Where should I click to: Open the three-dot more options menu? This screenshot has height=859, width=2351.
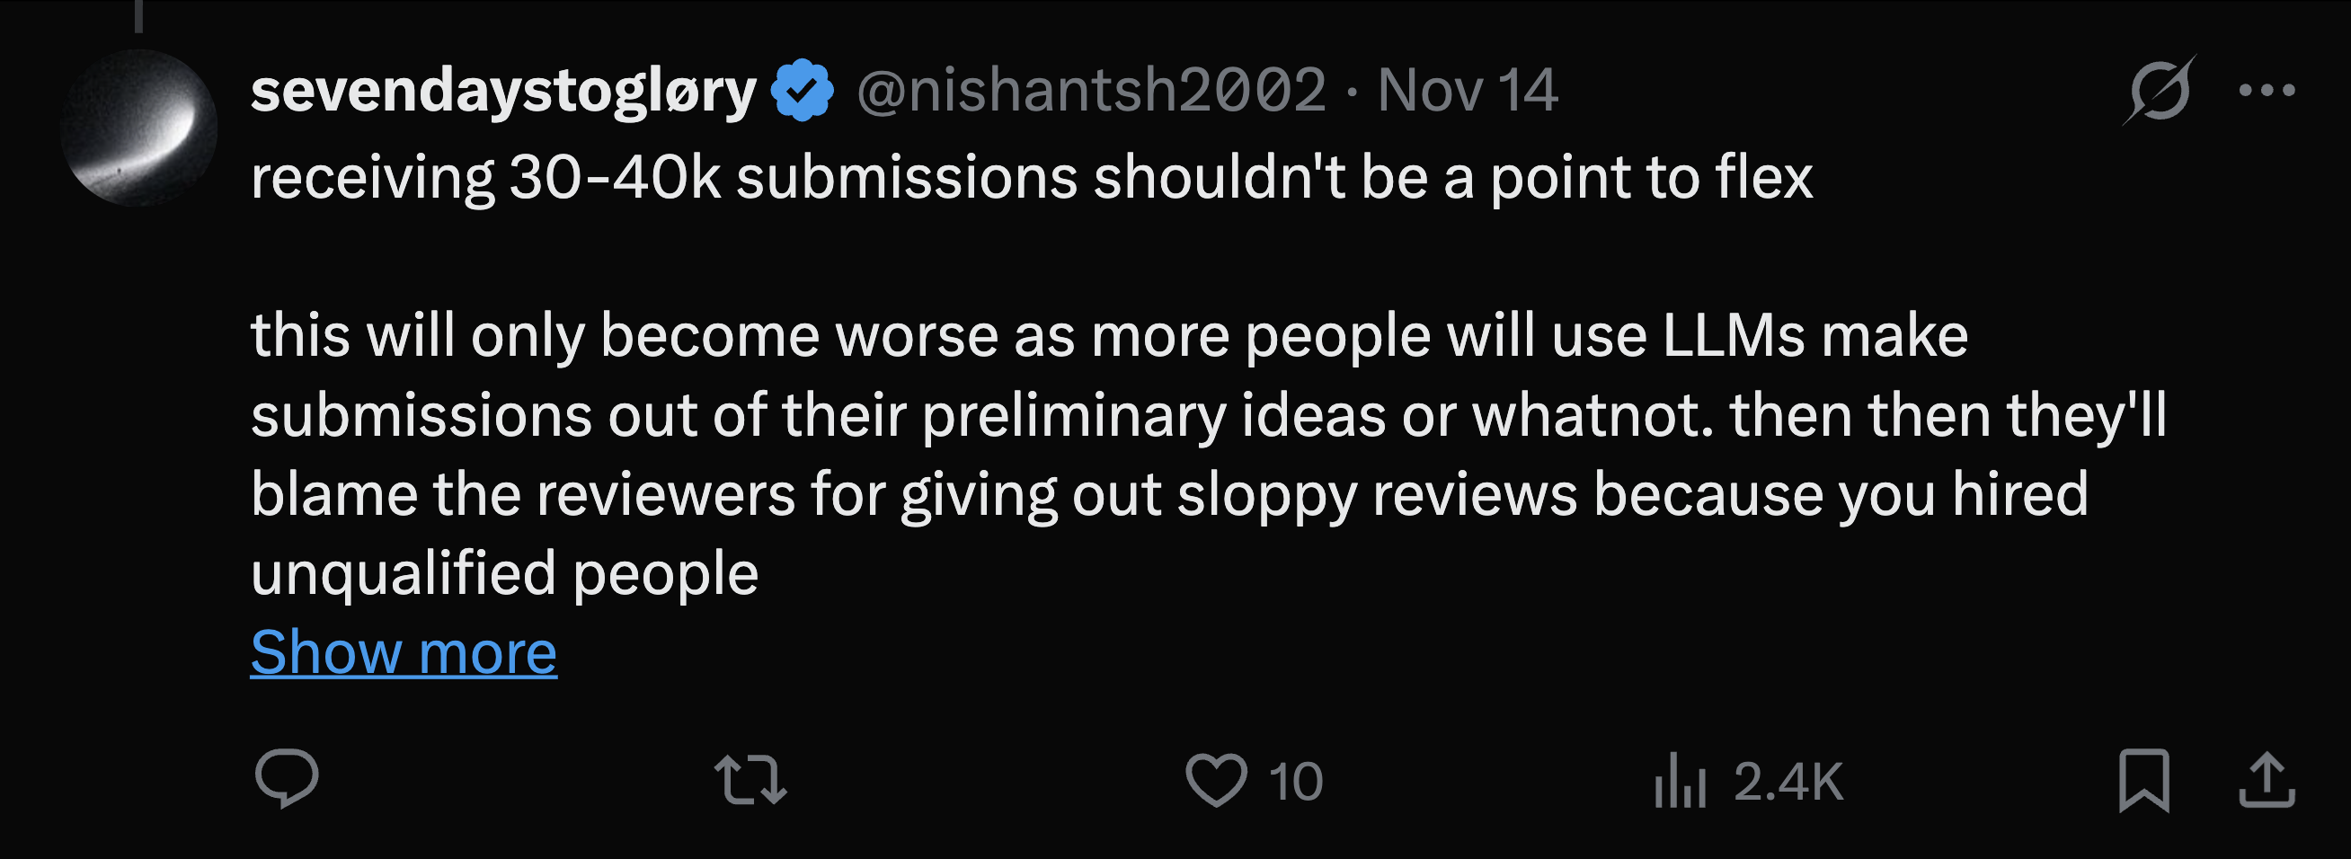coord(2267,90)
